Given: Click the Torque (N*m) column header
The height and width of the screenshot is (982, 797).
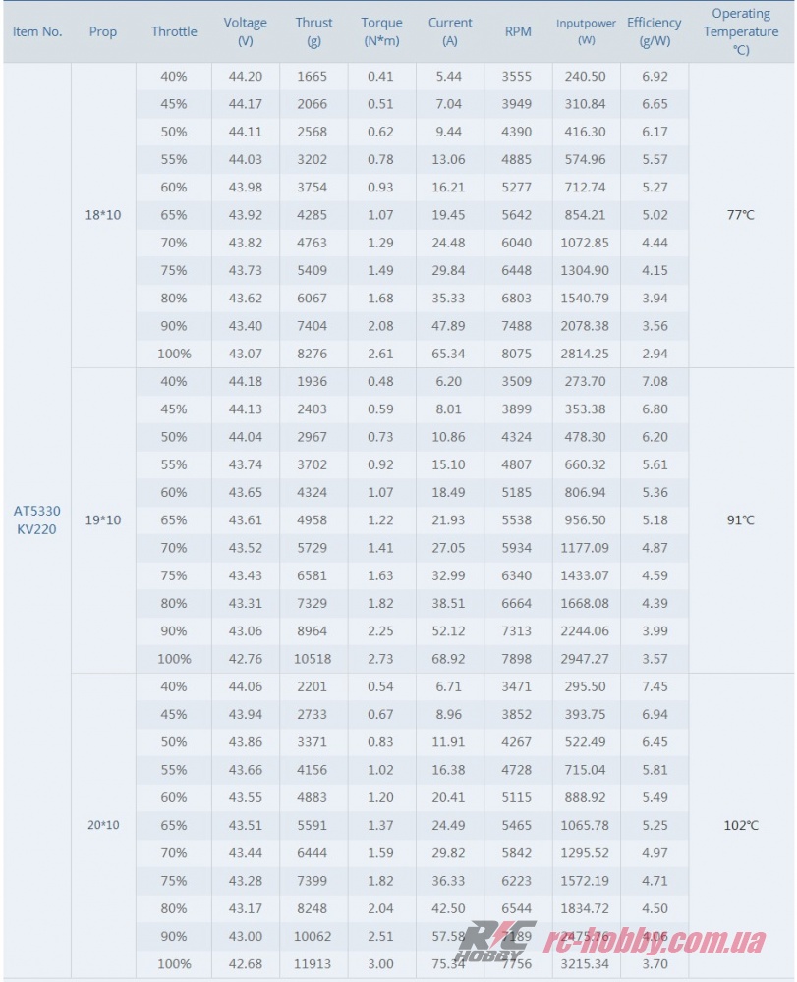Looking at the screenshot, I should (x=381, y=31).
